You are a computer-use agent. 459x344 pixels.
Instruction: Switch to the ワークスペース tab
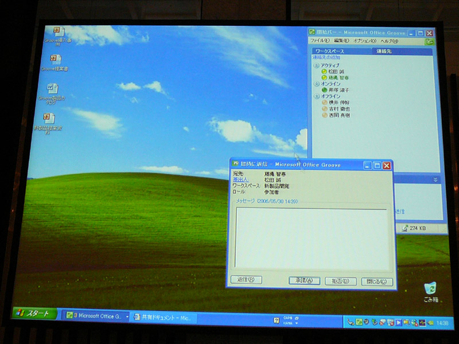coord(341,51)
